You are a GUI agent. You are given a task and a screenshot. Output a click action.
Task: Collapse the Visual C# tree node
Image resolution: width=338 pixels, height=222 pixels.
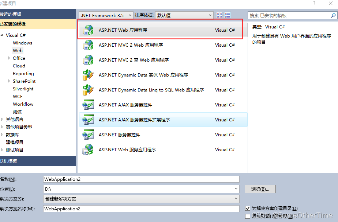[2, 35]
